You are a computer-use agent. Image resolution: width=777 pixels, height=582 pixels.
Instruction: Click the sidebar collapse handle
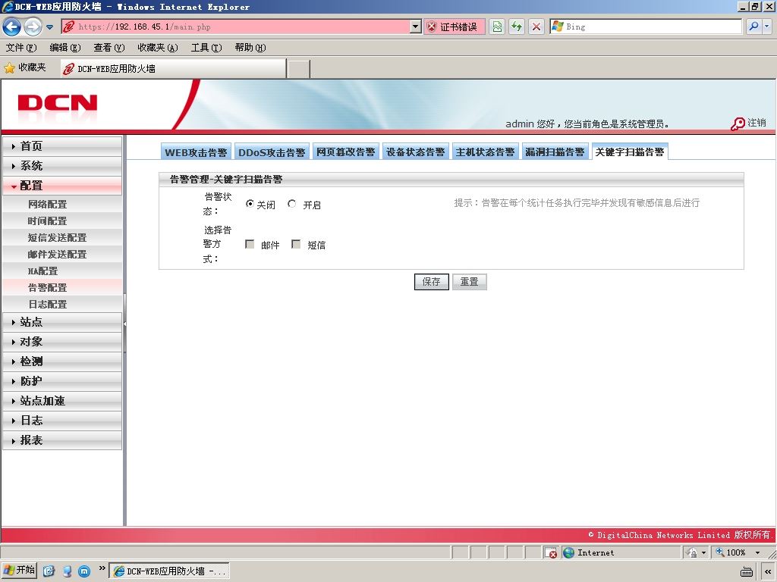125,324
